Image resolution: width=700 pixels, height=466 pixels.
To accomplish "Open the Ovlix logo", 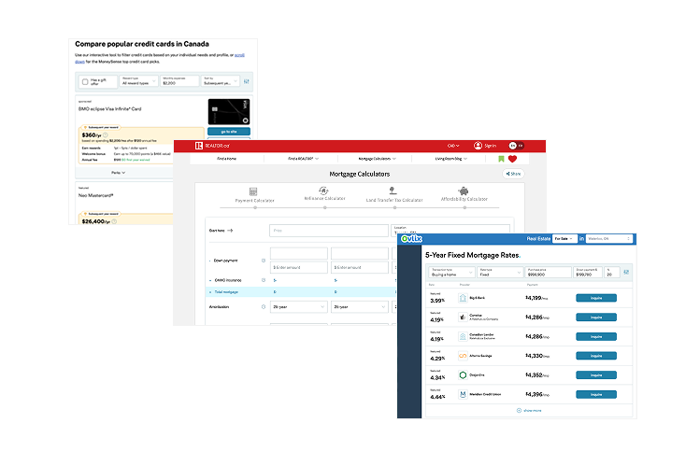I will click(x=411, y=239).
